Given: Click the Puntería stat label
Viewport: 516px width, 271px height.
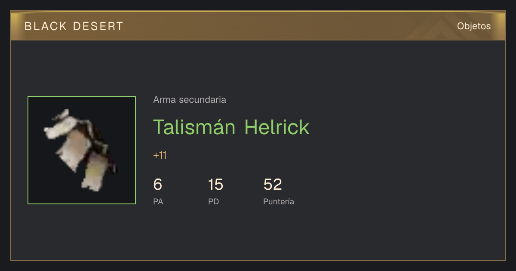Looking at the screenshot, I should click(x=279, y=201).
